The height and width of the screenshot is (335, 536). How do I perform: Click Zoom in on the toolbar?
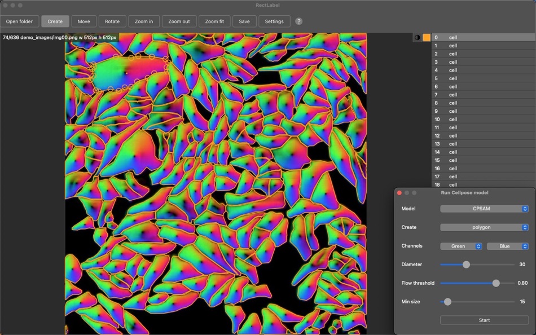coord(144,21)
